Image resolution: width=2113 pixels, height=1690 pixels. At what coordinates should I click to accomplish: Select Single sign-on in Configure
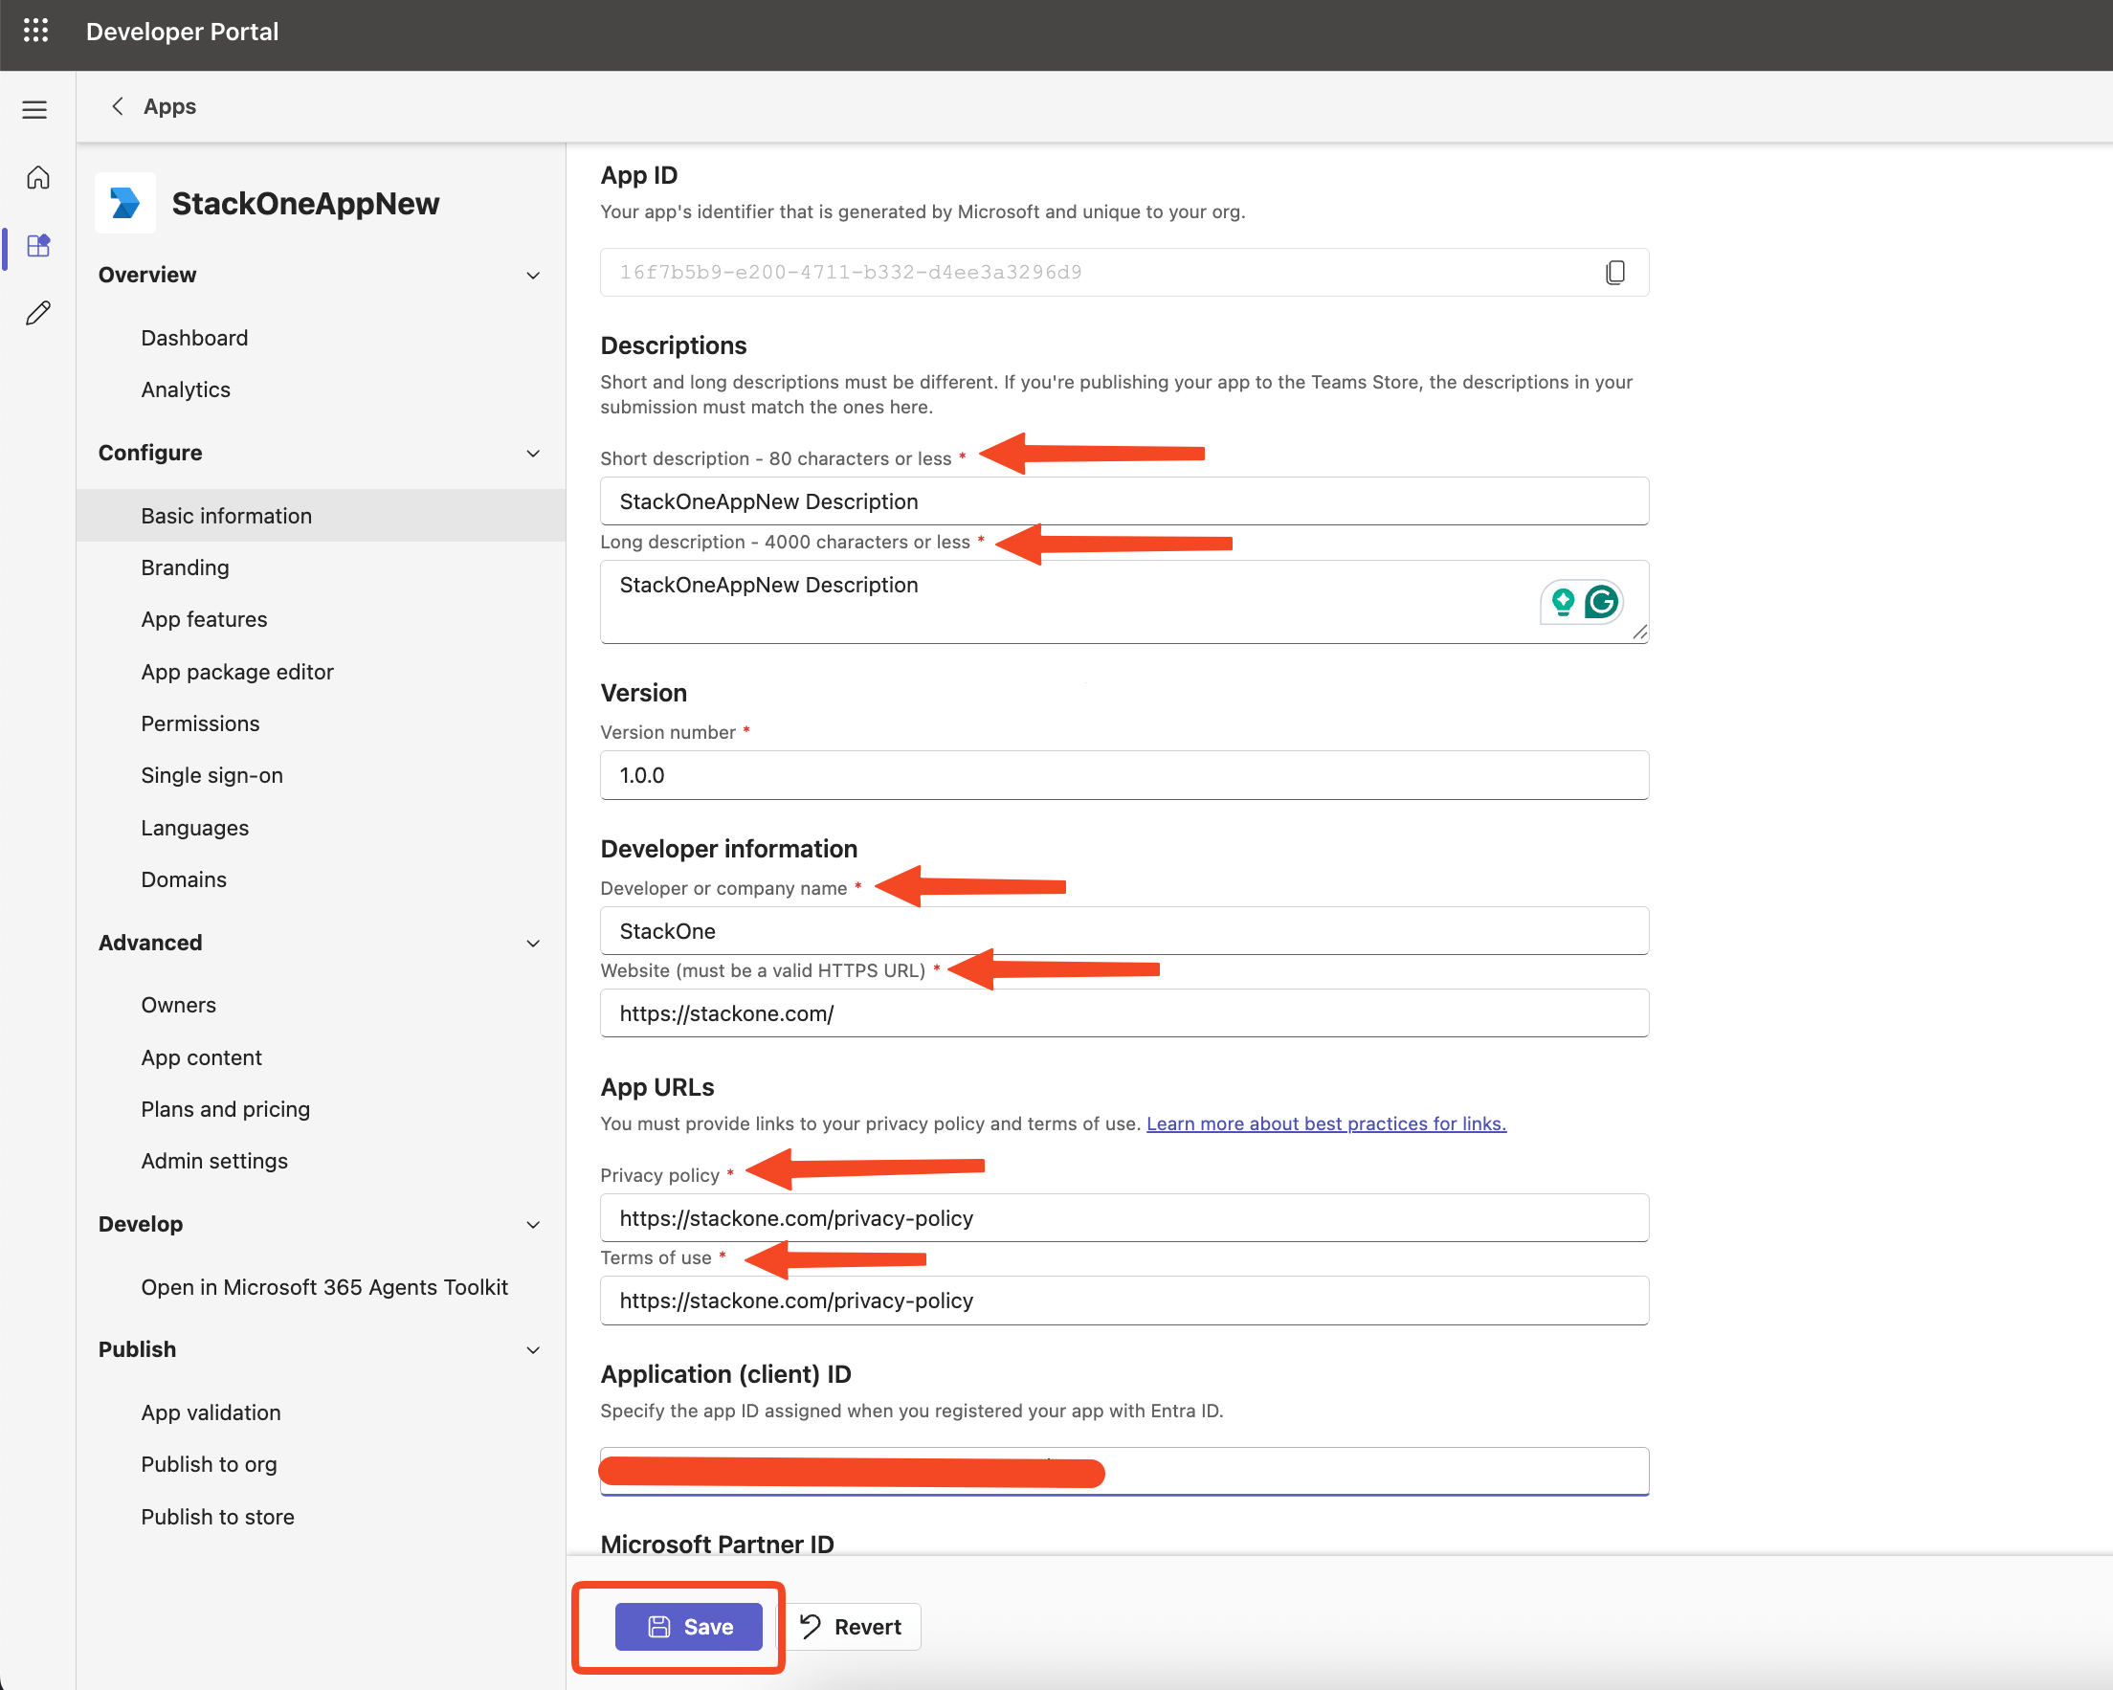[x=211, y=775]
